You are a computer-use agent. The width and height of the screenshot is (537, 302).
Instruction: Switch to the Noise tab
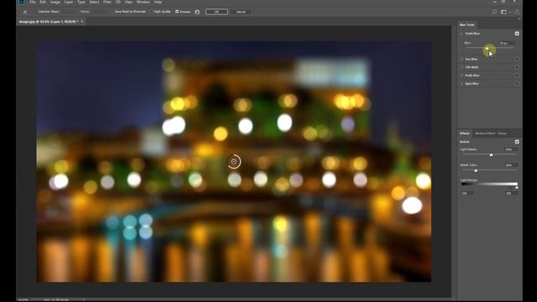[x=502, y=133]
